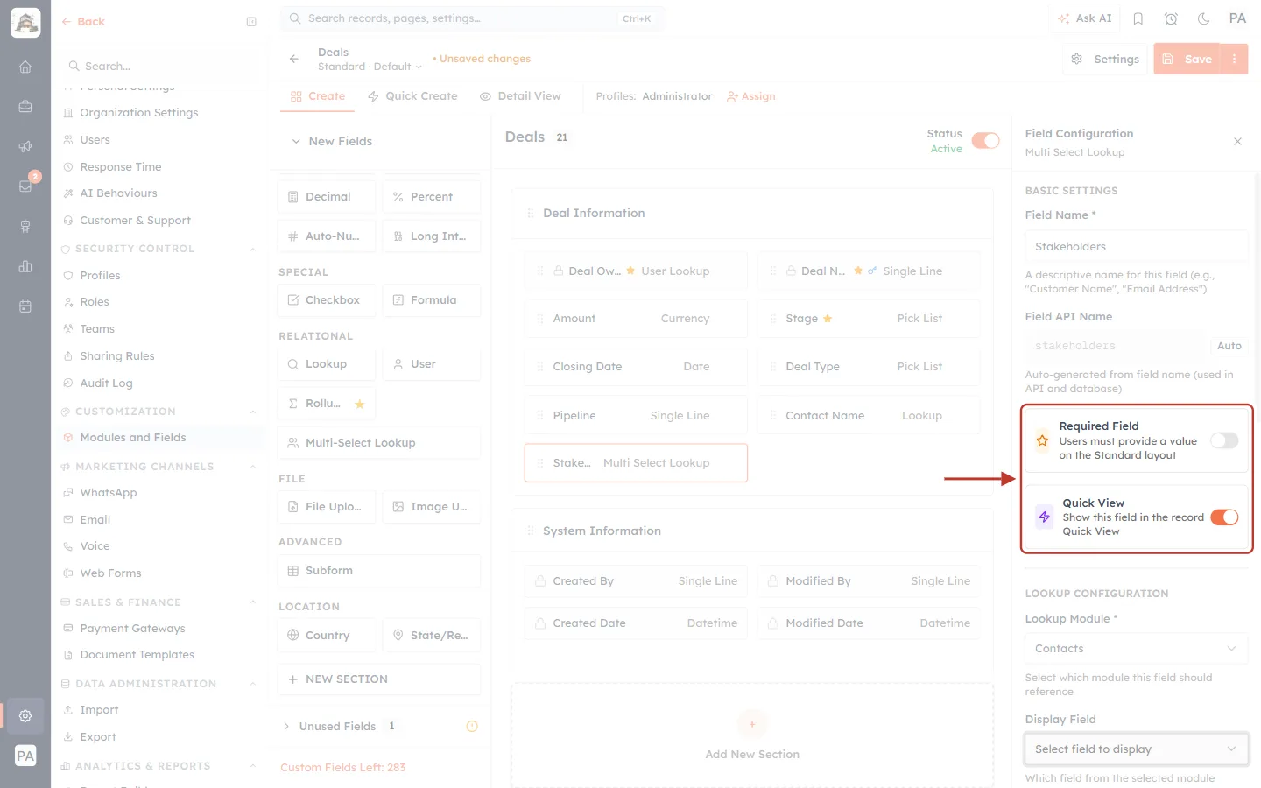Click the Save button

pyautogui.click(x=1187, y=59)
